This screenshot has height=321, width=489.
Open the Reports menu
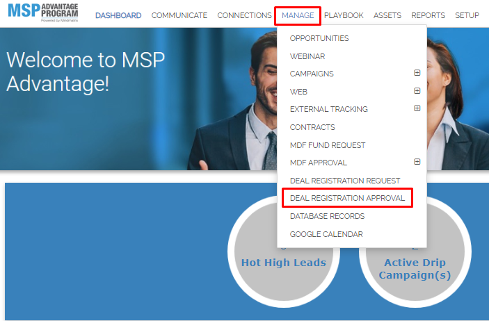coord(428,15)
